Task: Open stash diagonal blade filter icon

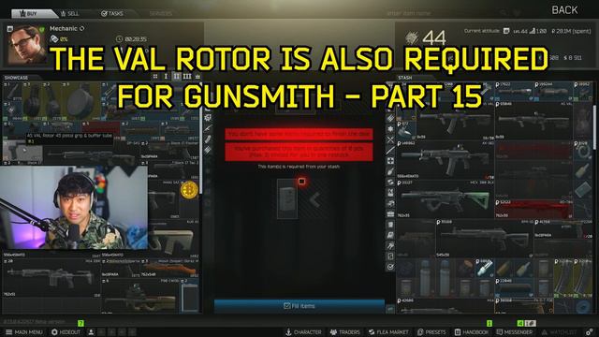Action: click(390, 150)
